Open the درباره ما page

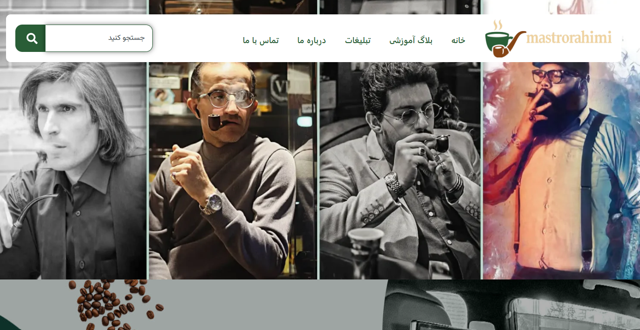(x=312, y=40)
